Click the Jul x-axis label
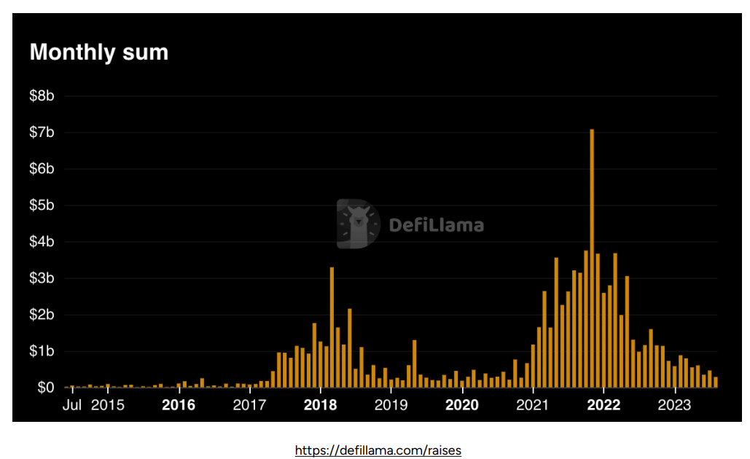 coord(71,404)
